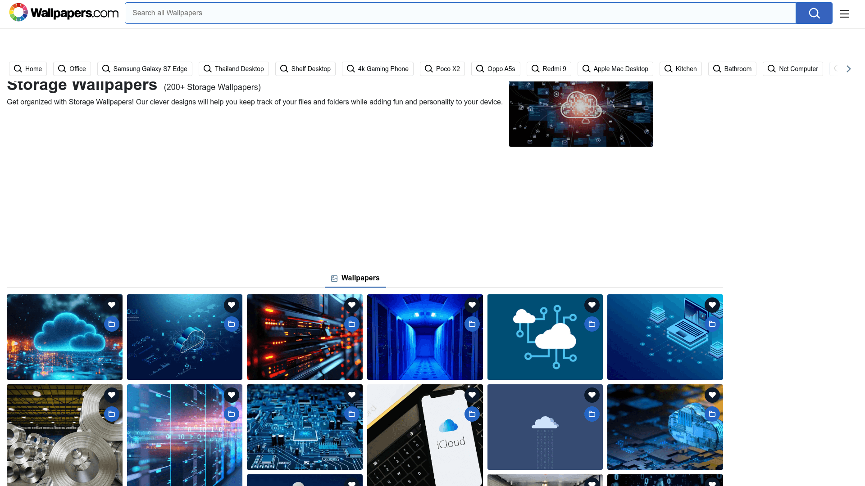
Task: Open the Apple Mac Desktop tag
Action: (615, 69)
